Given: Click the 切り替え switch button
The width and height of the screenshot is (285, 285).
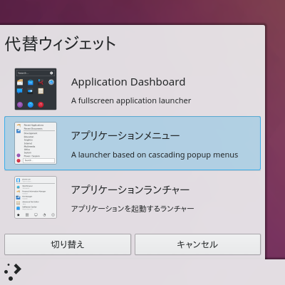Looking at the screenshot, I should [68, 244].
